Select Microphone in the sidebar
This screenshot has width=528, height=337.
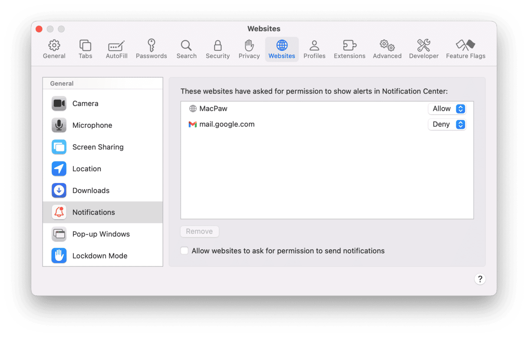pyautogui.click(x=92, y=125)
